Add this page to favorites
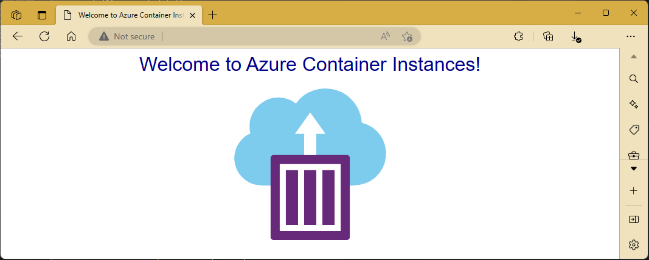Viewport: 649px width, 260px height. click(407, 36)
